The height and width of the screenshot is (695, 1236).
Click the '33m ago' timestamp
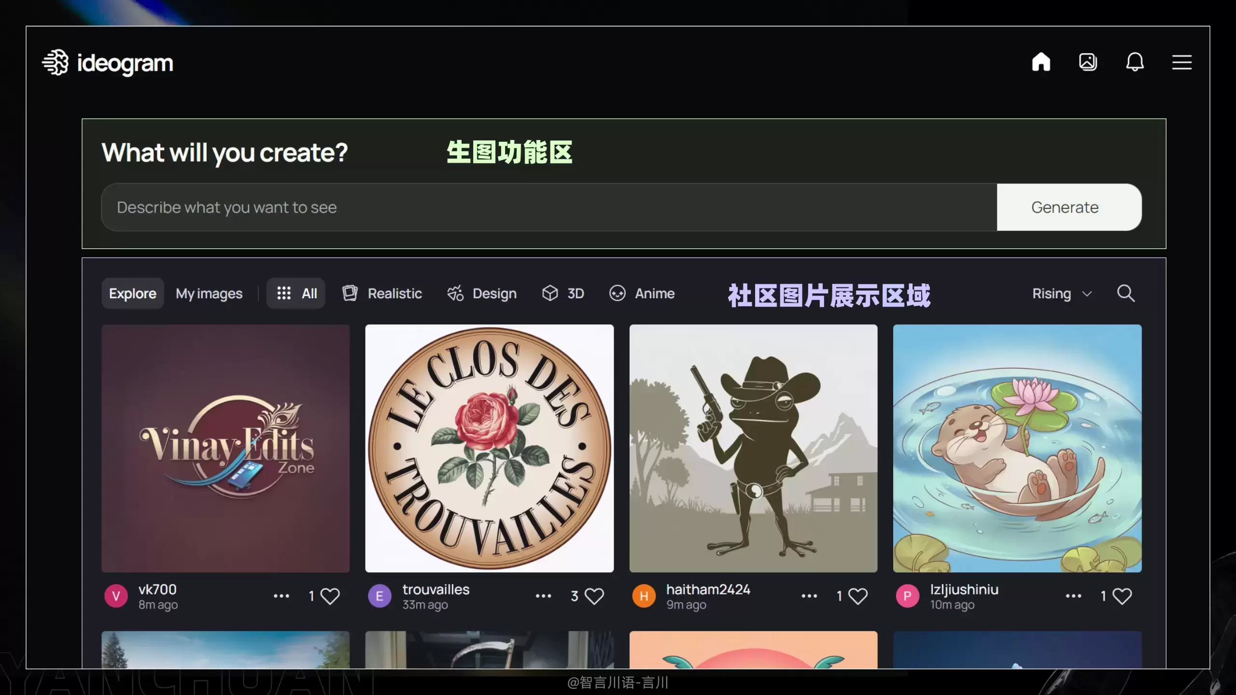[425, 605]
